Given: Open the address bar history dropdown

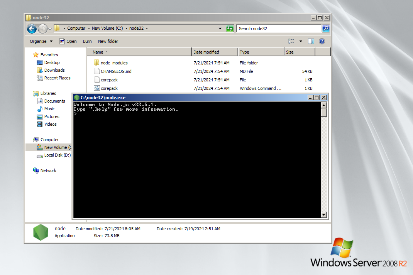Looking at the screenshot, I should [x=220, y=29].
